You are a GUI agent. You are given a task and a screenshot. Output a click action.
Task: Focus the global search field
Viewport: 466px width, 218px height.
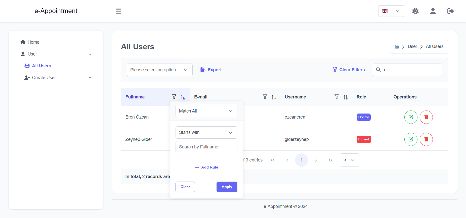[x=407, y=70]
